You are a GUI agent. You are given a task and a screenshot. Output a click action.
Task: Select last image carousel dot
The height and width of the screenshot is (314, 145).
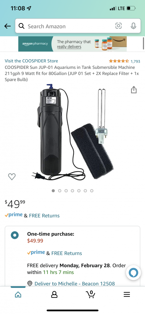(x=92, y=191)
